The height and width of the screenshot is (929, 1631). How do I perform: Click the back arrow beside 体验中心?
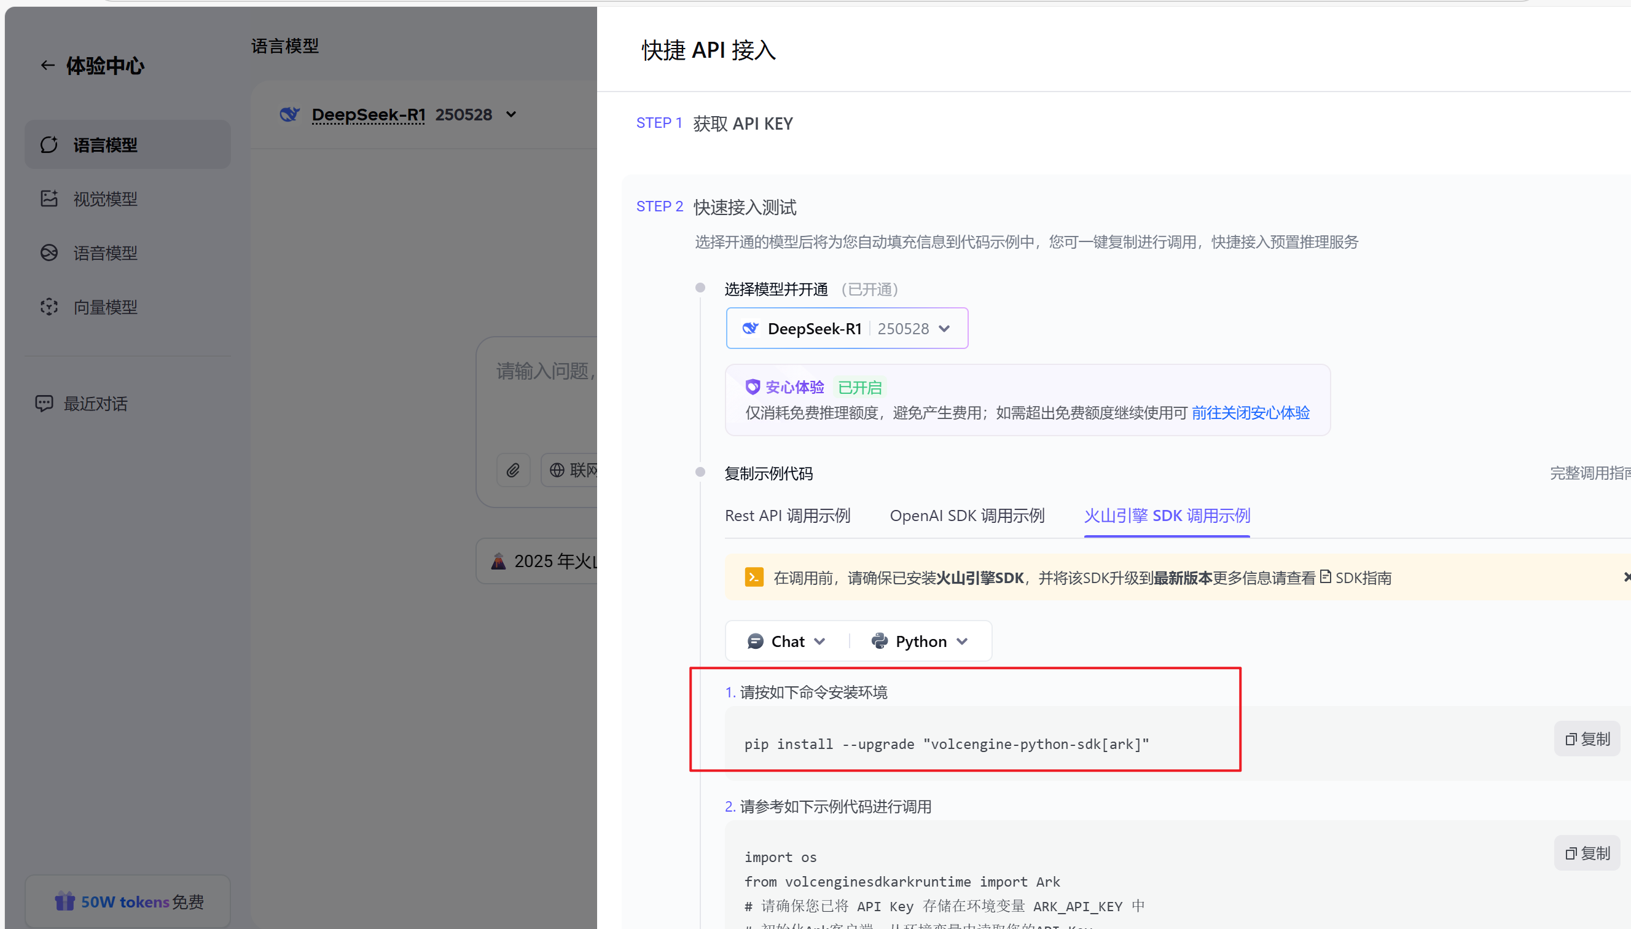[47, 65]
